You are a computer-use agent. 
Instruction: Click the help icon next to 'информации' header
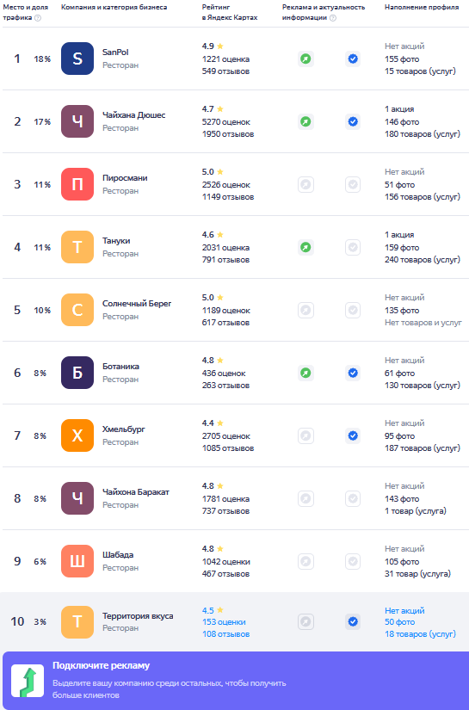333,18
